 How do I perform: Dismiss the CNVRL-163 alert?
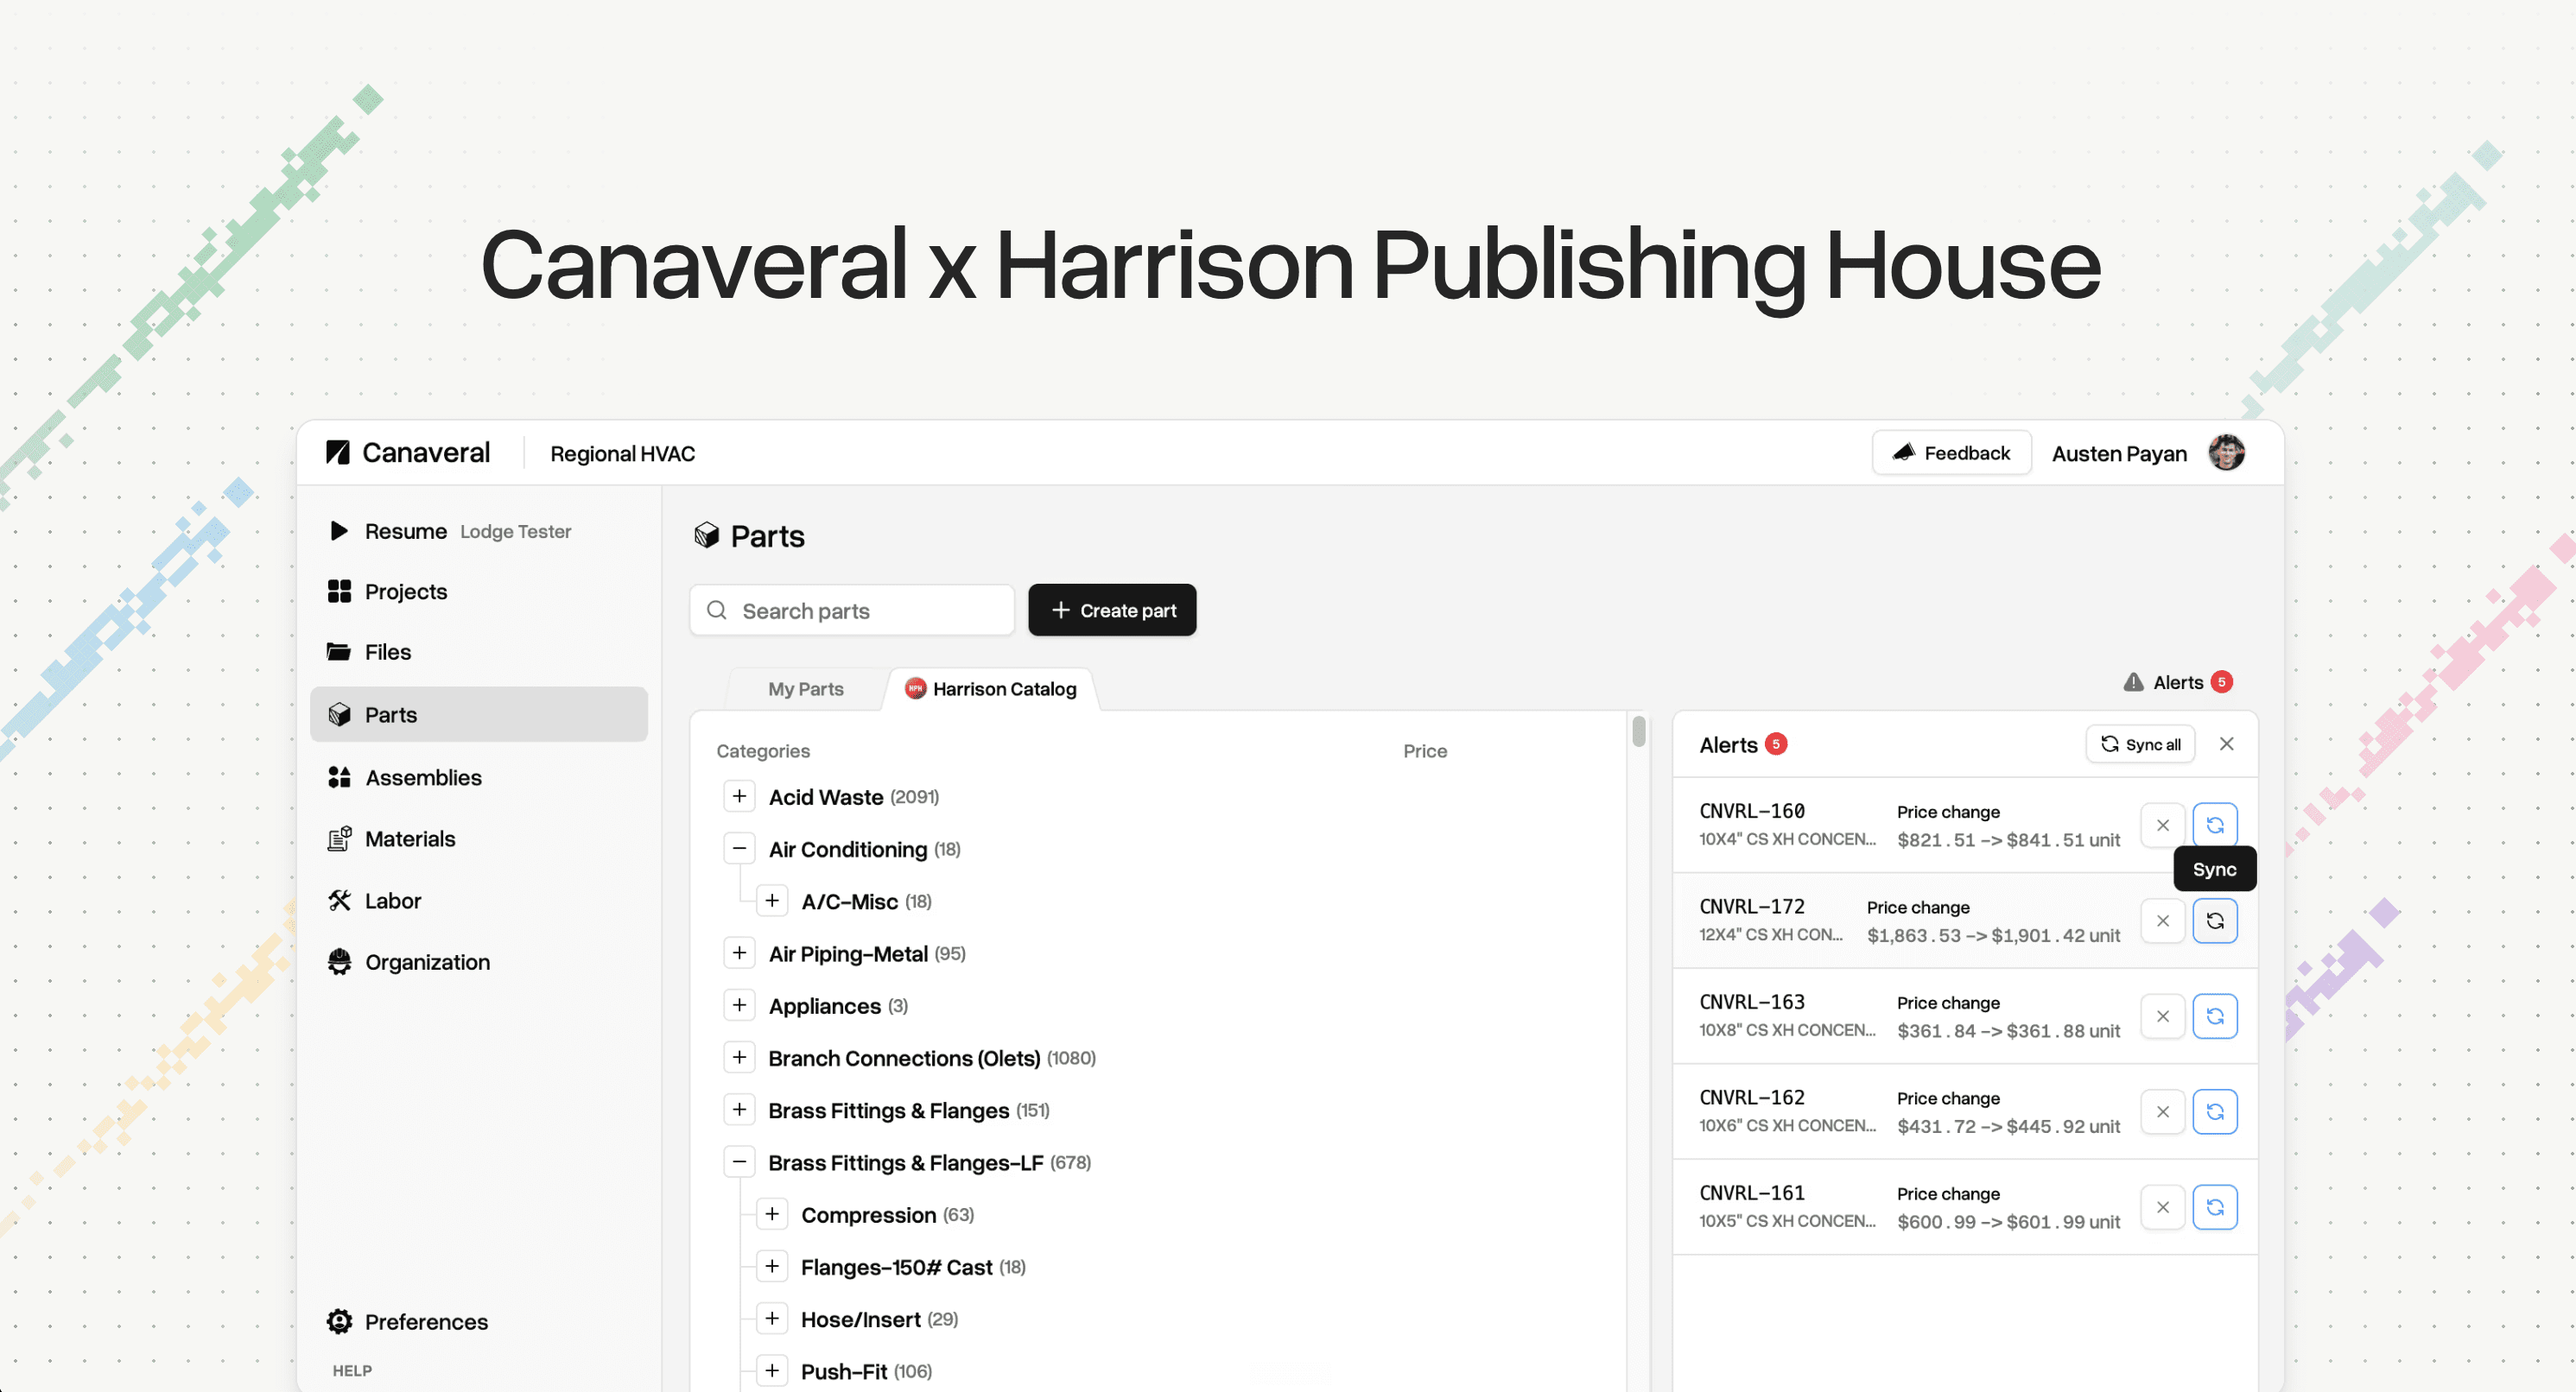coord(2162,1017)
